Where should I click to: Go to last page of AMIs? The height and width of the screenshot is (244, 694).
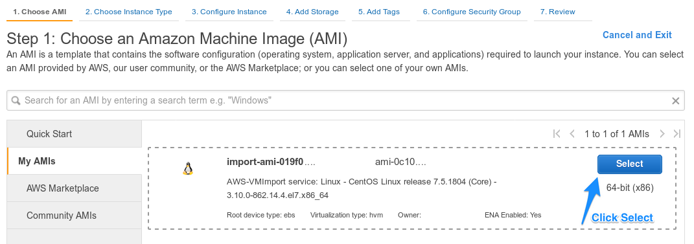coord(677,133)
